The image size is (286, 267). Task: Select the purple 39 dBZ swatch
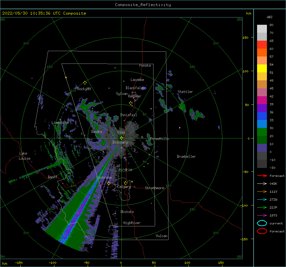(262, 108)
